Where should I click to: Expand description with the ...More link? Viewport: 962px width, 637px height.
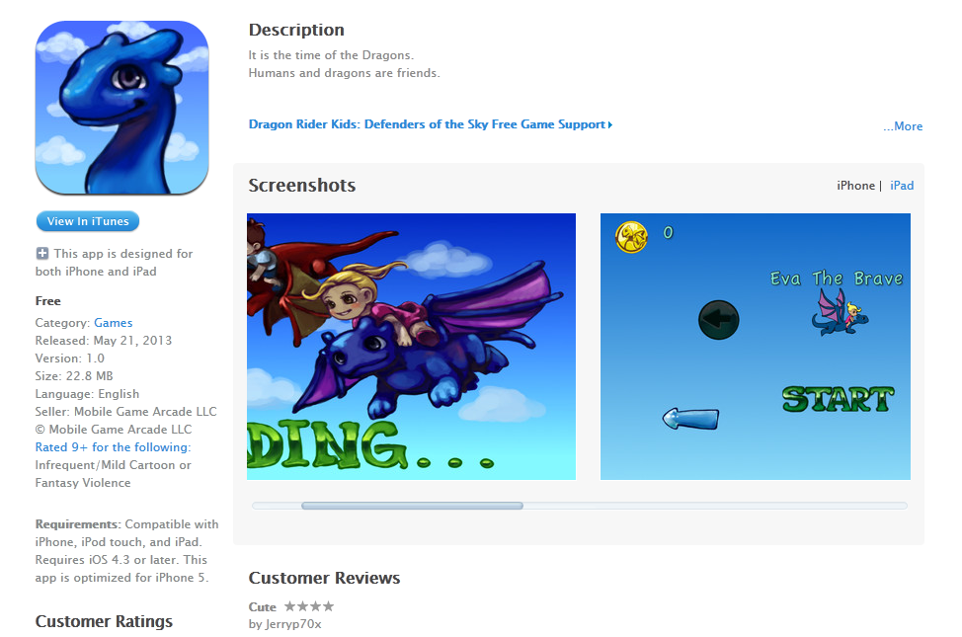click(903, 126)
